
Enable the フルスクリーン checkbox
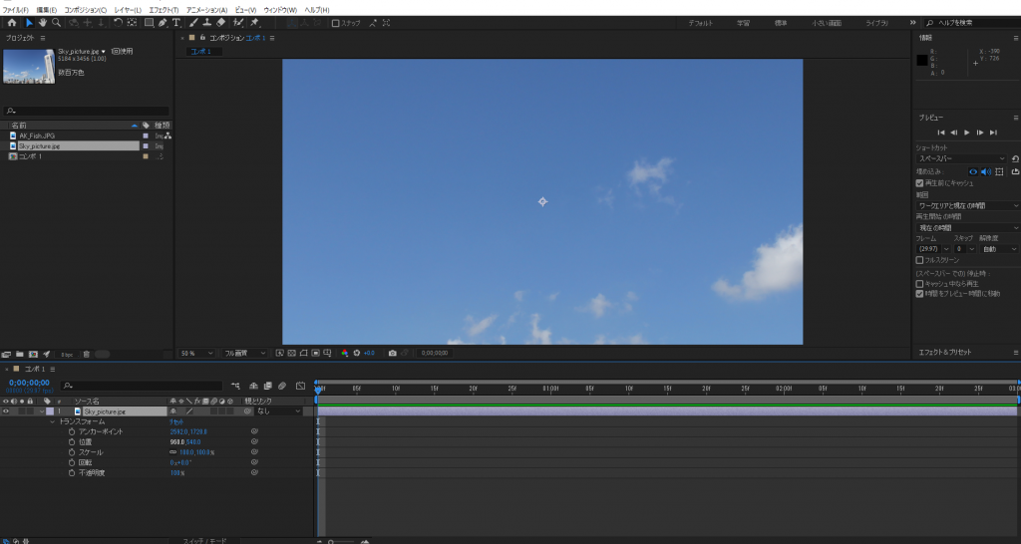(919, 260)
